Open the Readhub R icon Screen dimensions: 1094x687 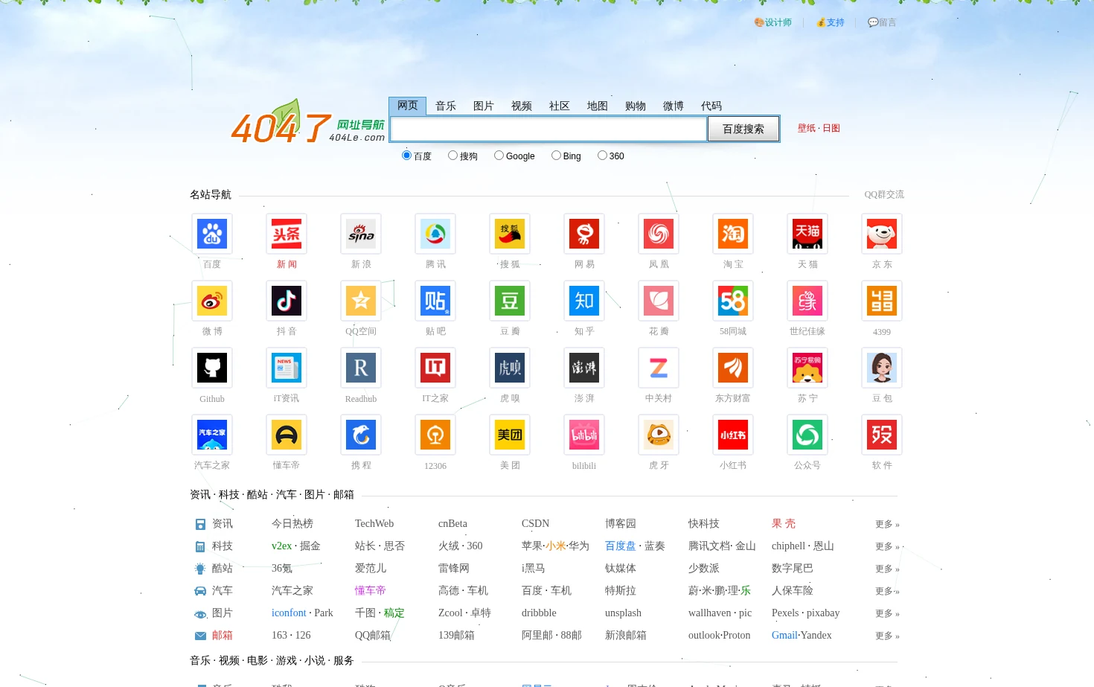361,368
